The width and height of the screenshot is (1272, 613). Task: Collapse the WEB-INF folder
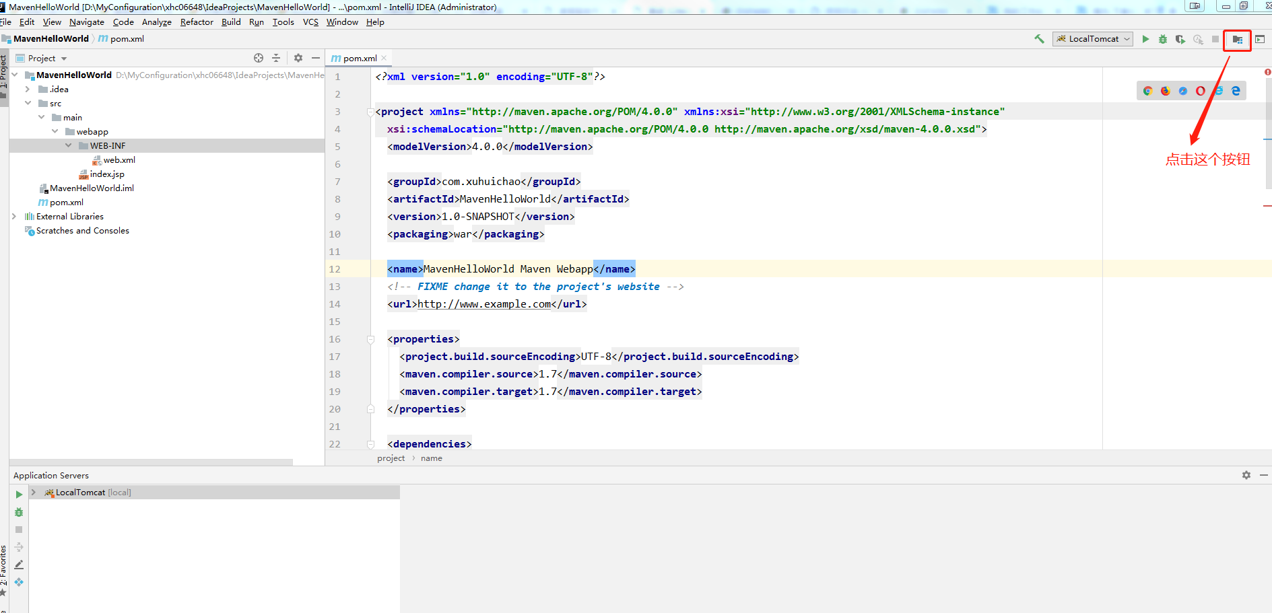click(68, 145)
